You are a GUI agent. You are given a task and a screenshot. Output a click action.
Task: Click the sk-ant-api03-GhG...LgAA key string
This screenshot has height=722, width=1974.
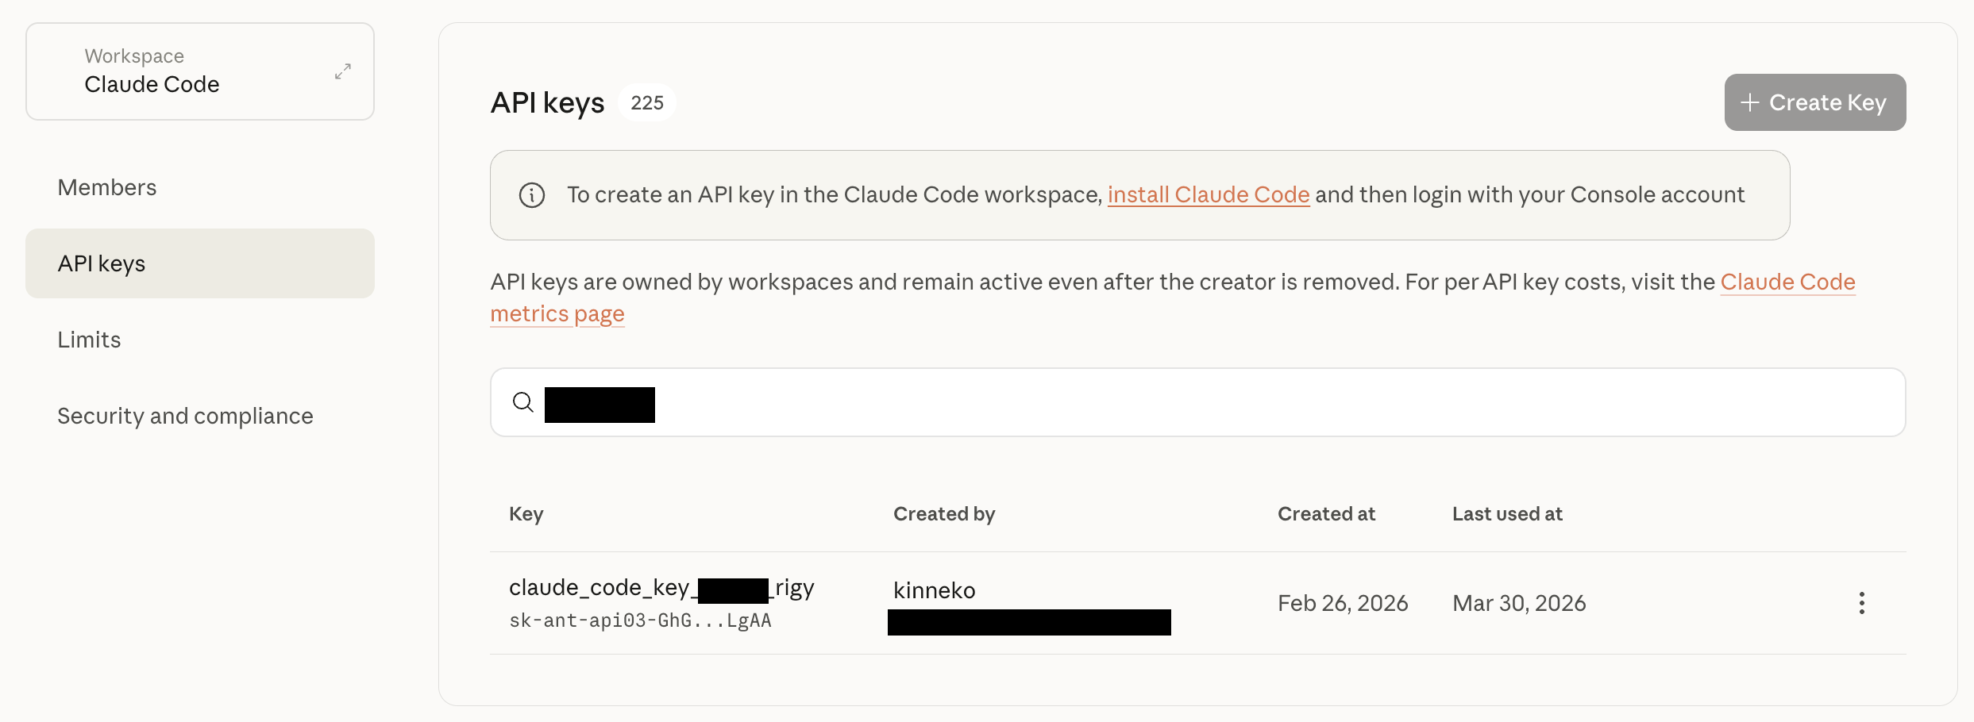pos(640,620)
